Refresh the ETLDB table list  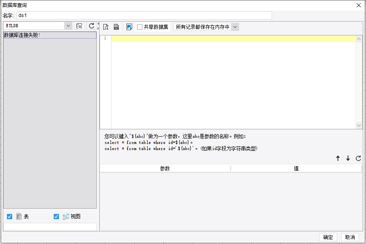point(91,26)
